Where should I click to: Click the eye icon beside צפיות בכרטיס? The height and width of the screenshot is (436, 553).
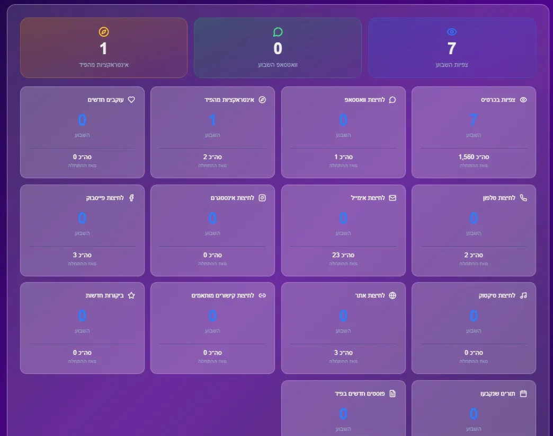point(523,100)
